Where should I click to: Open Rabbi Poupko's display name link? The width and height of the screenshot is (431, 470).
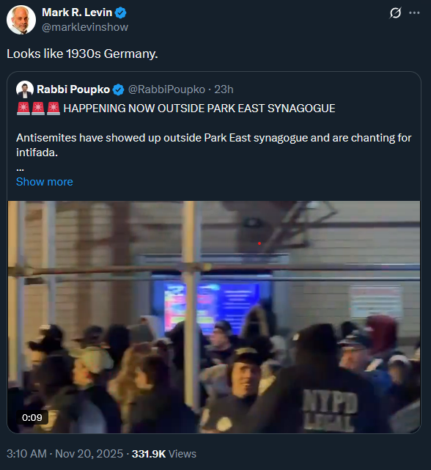(x=73, y=89)
